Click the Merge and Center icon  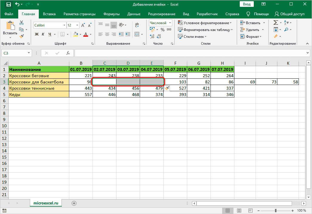coord(137,34)
